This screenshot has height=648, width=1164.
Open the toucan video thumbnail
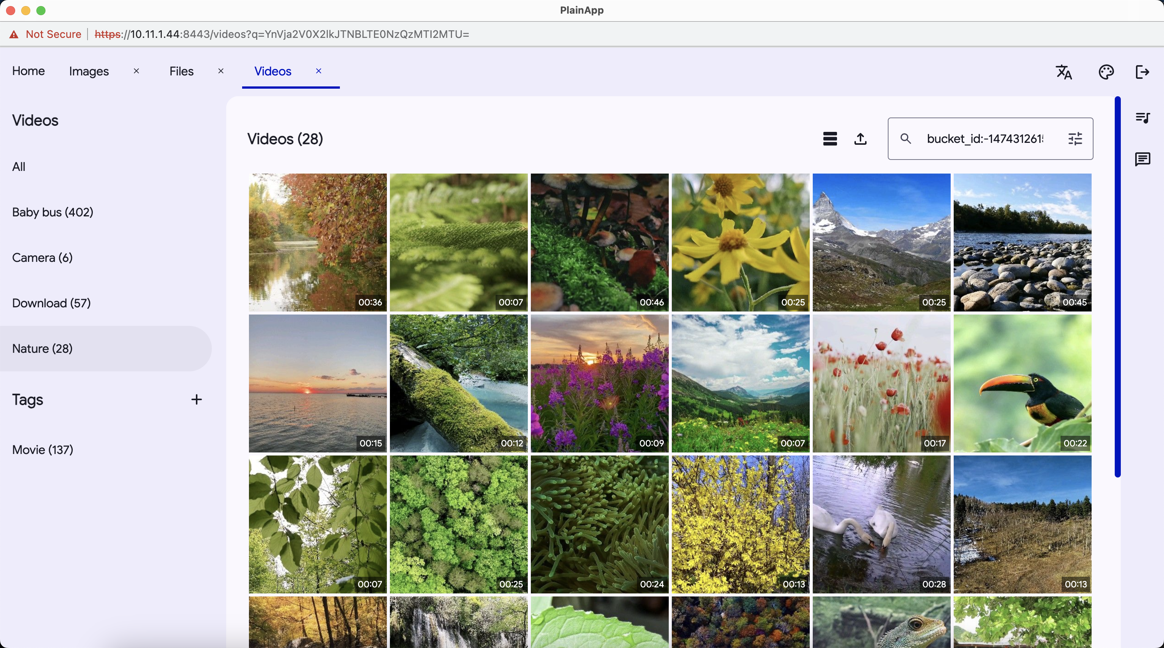coord(1022,383)
